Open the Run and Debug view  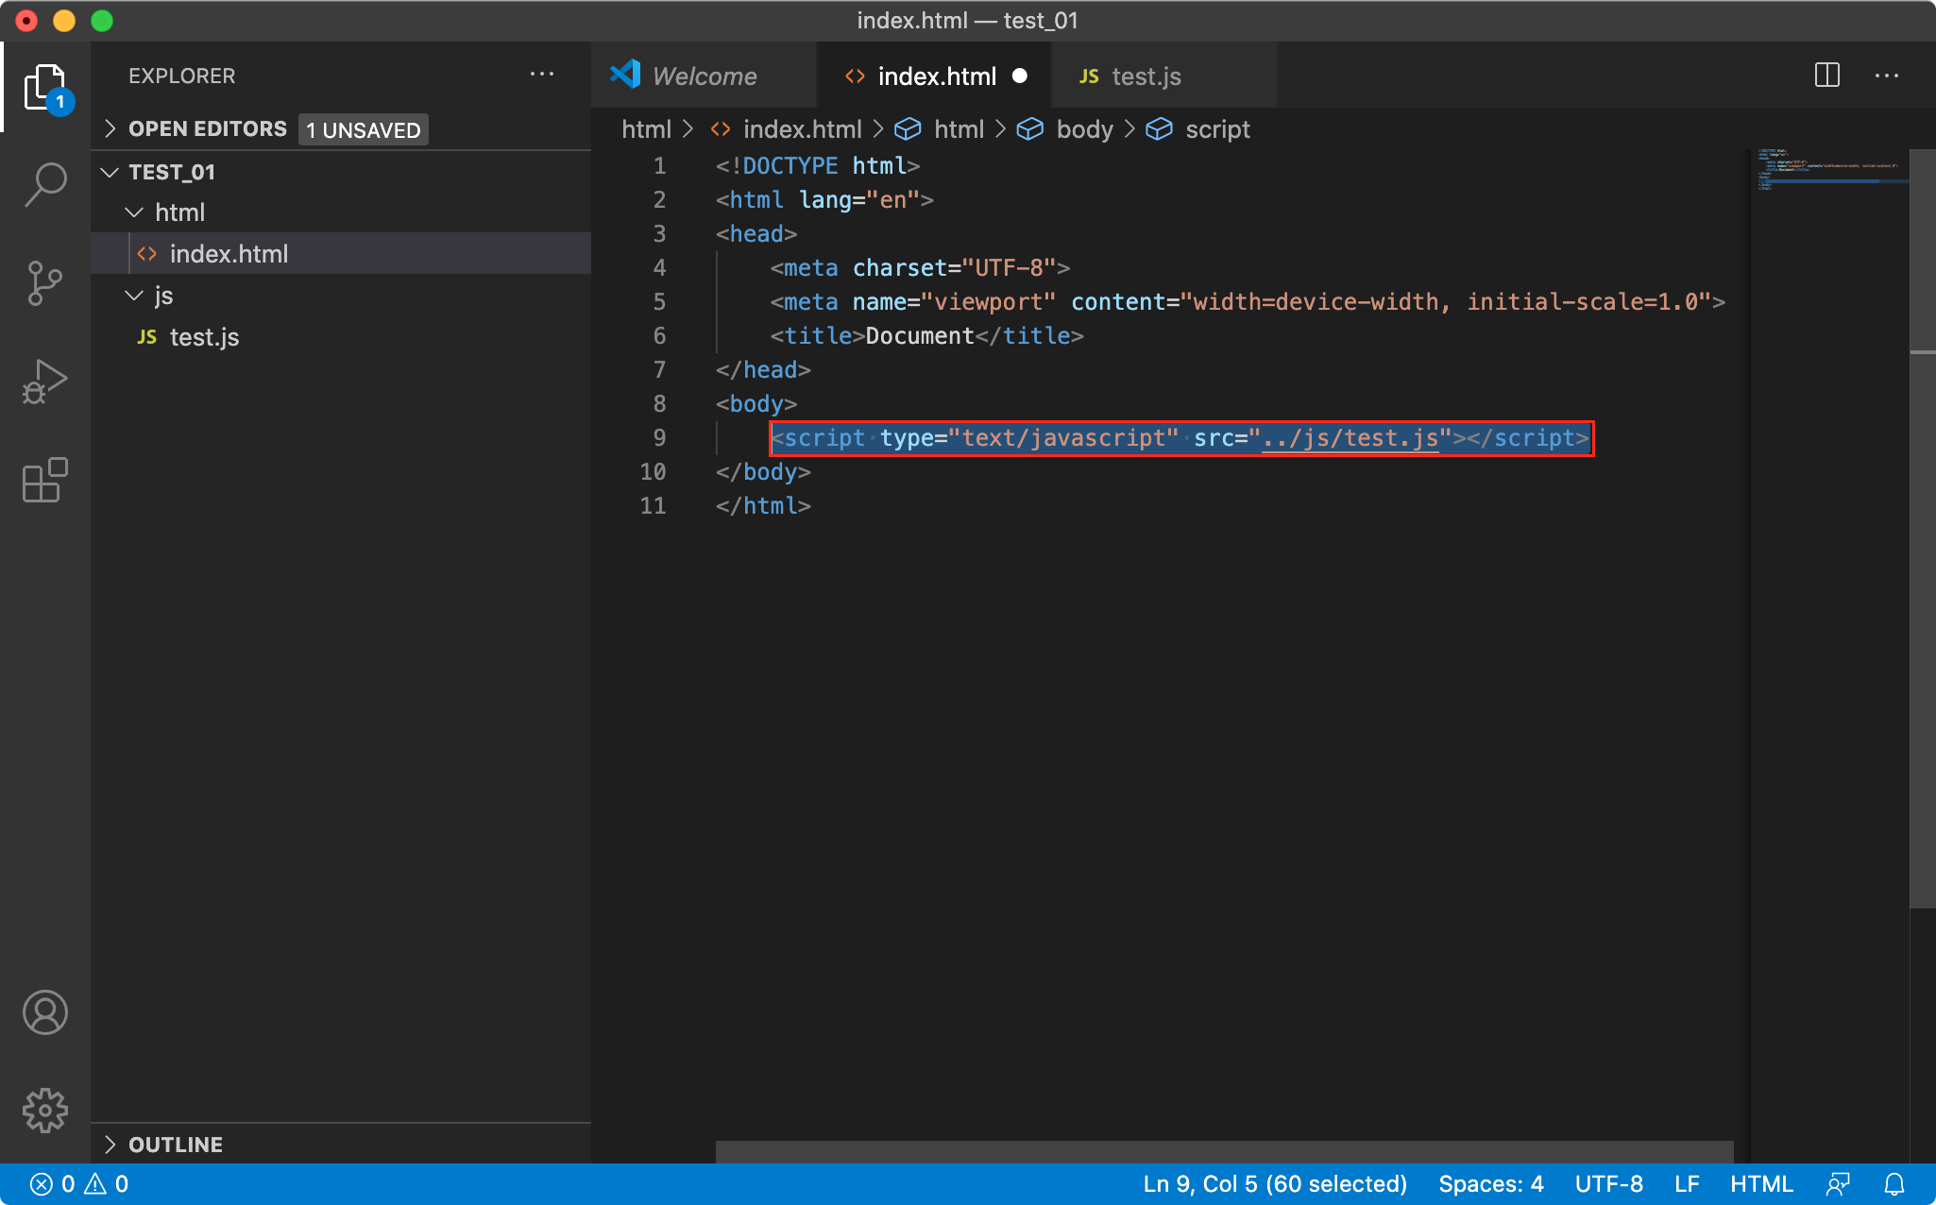[45, 382]
